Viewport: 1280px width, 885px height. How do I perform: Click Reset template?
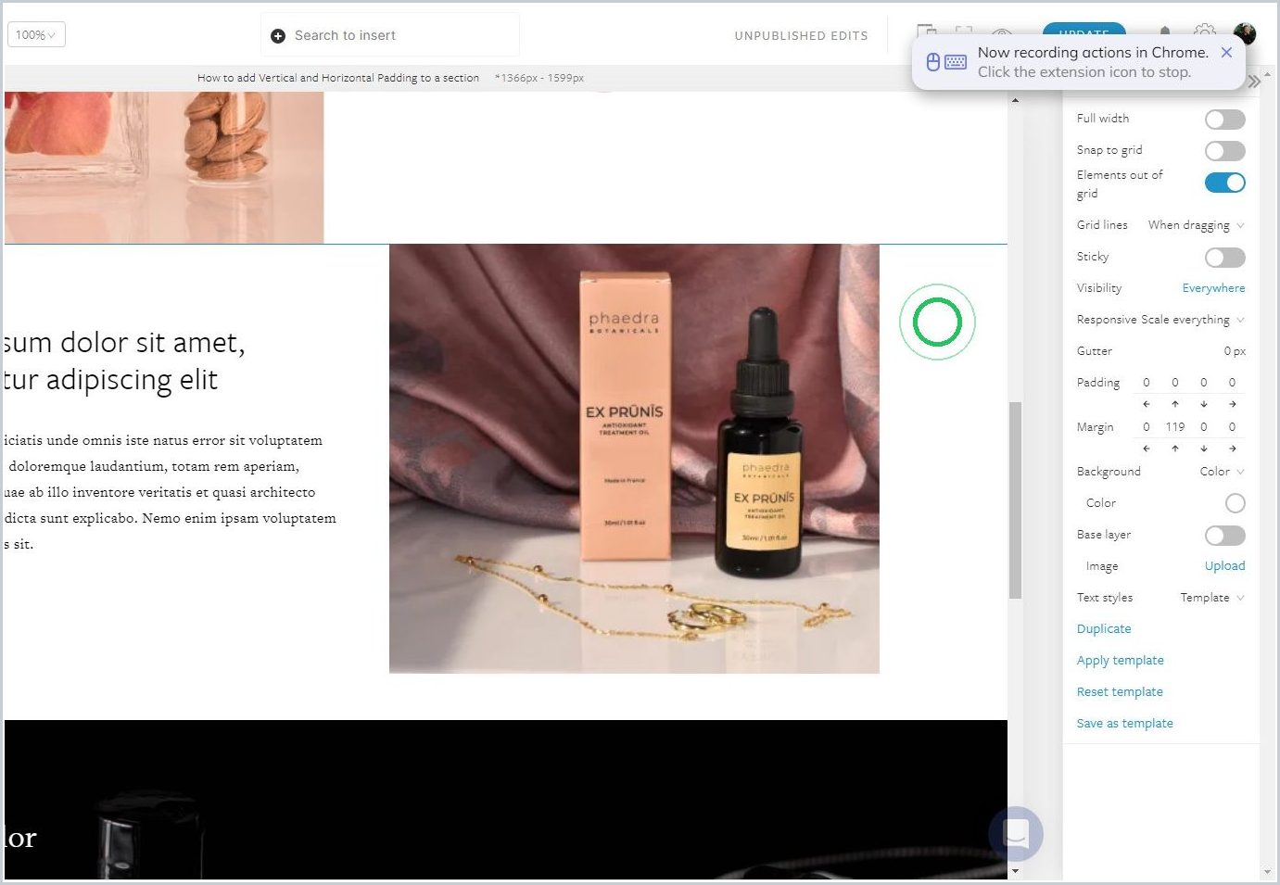coord(1120,692)
